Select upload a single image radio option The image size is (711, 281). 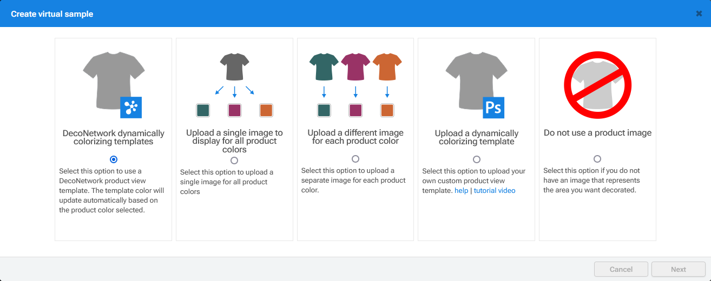(x=234, y=160)
